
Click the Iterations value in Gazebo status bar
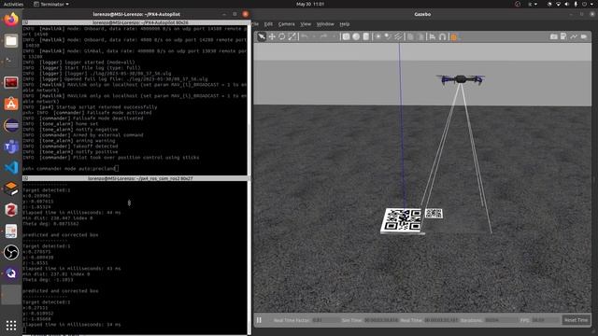point(501,320)
